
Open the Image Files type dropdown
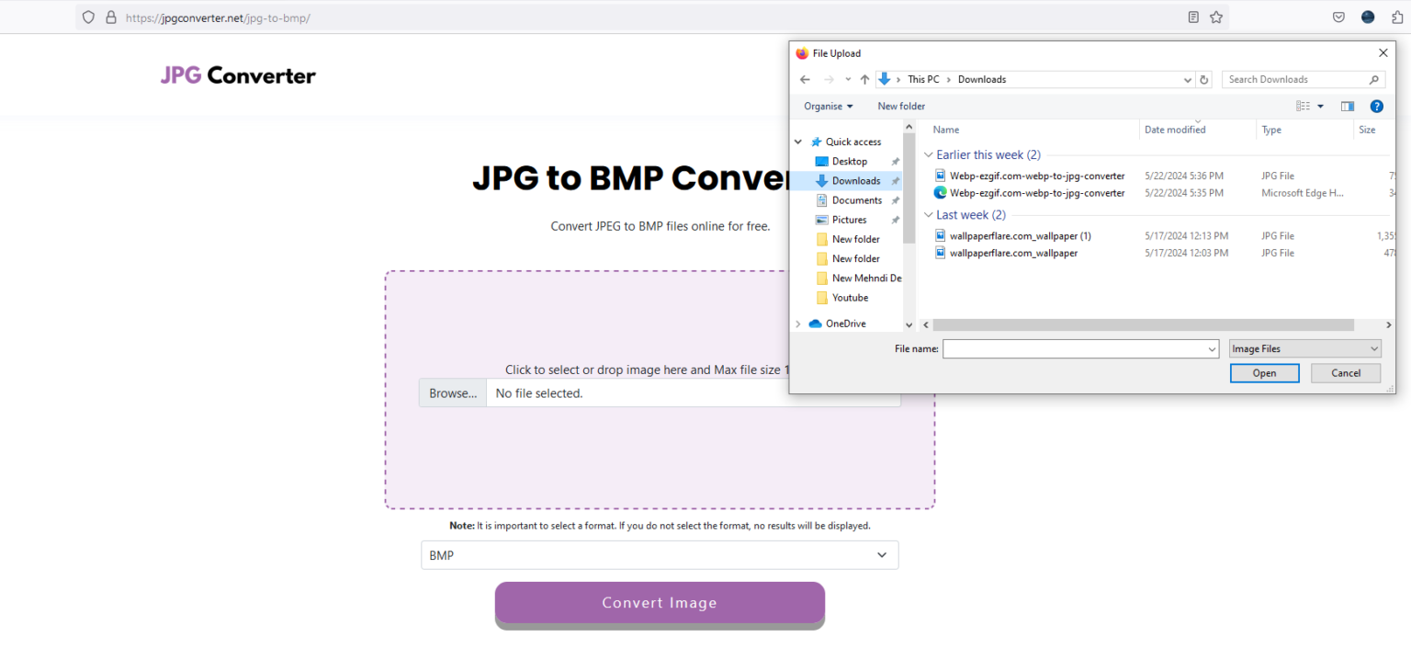point(1305,349)
